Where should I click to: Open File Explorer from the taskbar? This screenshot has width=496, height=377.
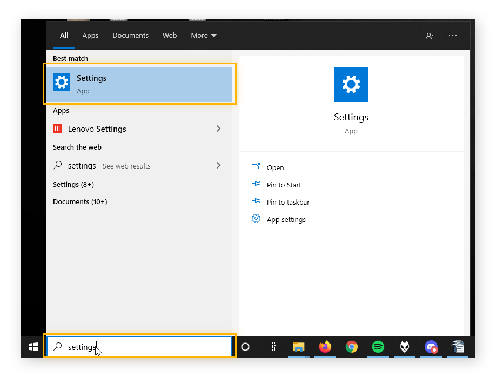tap(299, 347)
